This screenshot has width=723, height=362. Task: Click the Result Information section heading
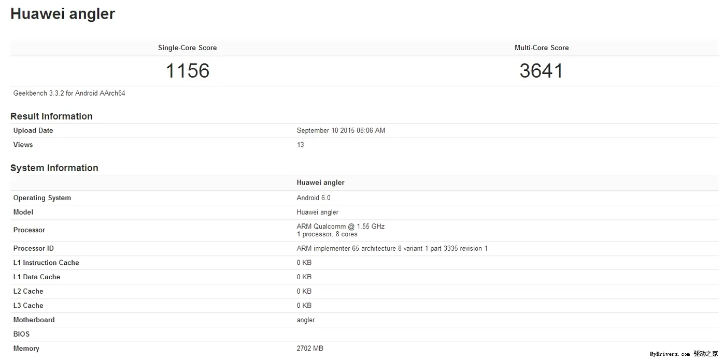point(51,116)
